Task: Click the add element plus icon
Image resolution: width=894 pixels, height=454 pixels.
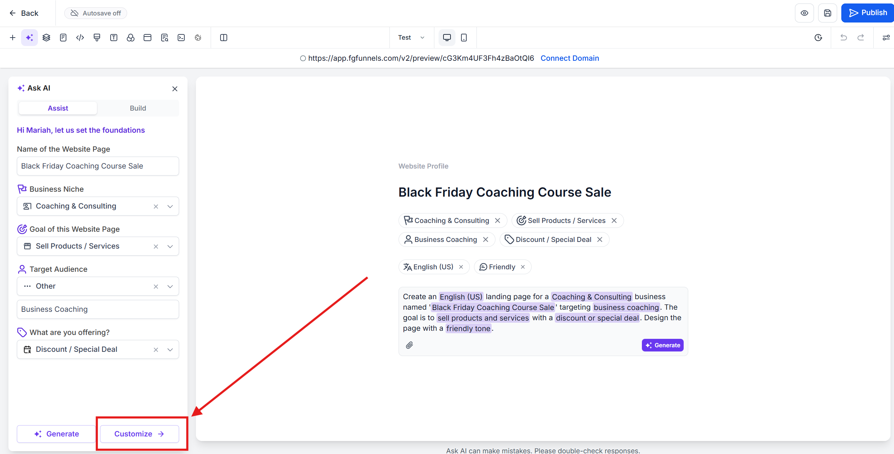Action: pyautogui.click(x=13, y=38)
